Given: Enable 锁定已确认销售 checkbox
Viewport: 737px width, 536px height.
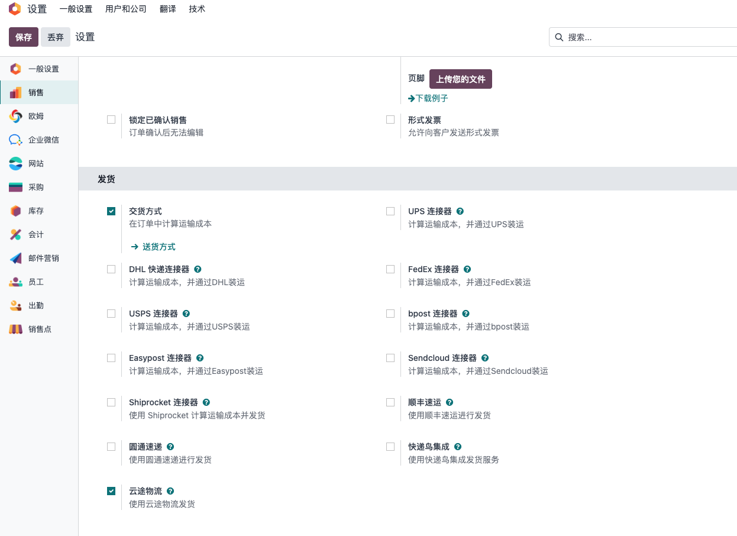Looking at the screenshot, I should point(111,120).
